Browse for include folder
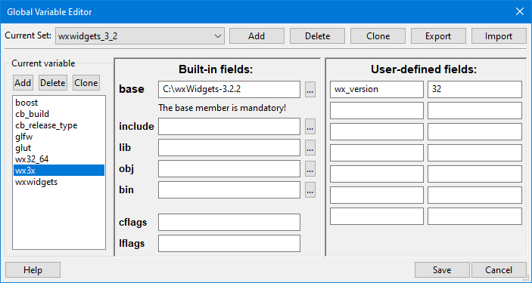The width and height of the screenshot is (532, 283). pos(310,126)
